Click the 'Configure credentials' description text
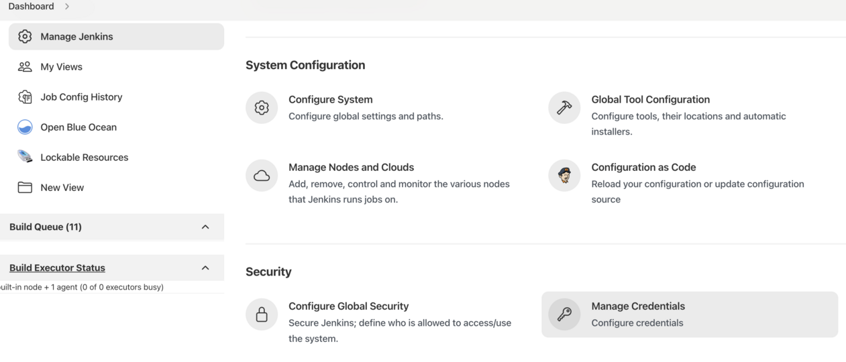This screenshot has height=362, width=846. click(637, 322)
